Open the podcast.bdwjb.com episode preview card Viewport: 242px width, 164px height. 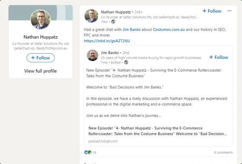click(158, 134)
